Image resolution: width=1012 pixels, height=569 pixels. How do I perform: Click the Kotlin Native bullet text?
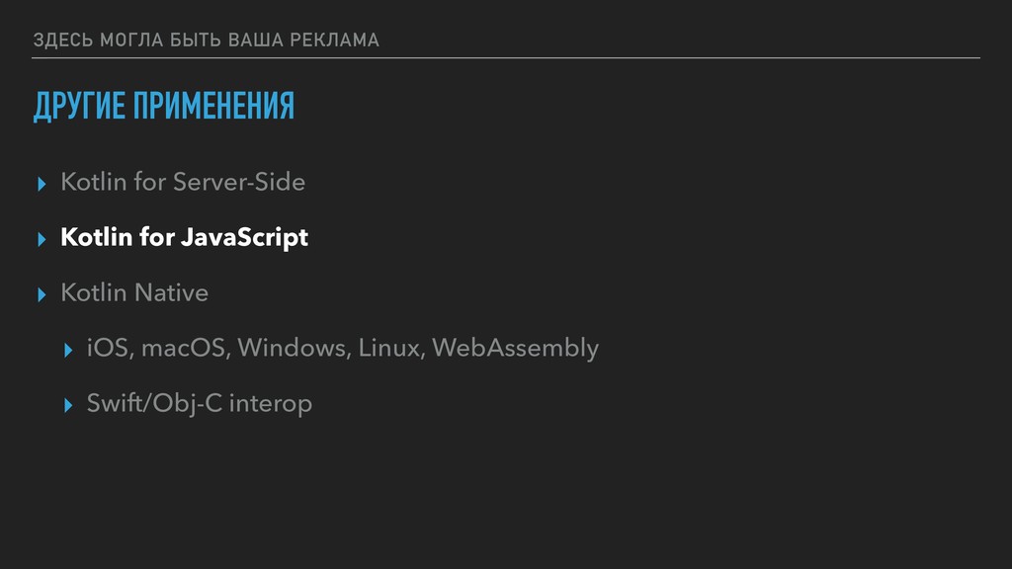(134, 293)
